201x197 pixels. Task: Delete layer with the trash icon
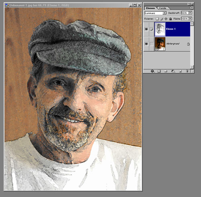click(x=187, y=71)
